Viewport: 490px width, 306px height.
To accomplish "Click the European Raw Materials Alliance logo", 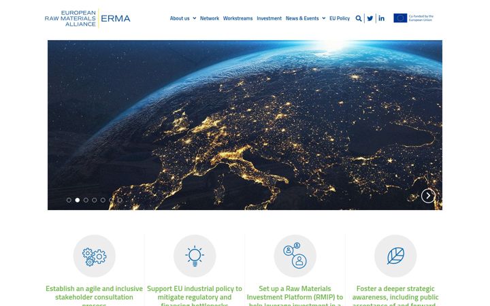I will click(x=88, y=18).
